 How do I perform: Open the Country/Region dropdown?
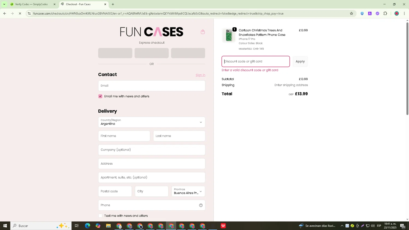pyautogui.click(x=152, y=122)
